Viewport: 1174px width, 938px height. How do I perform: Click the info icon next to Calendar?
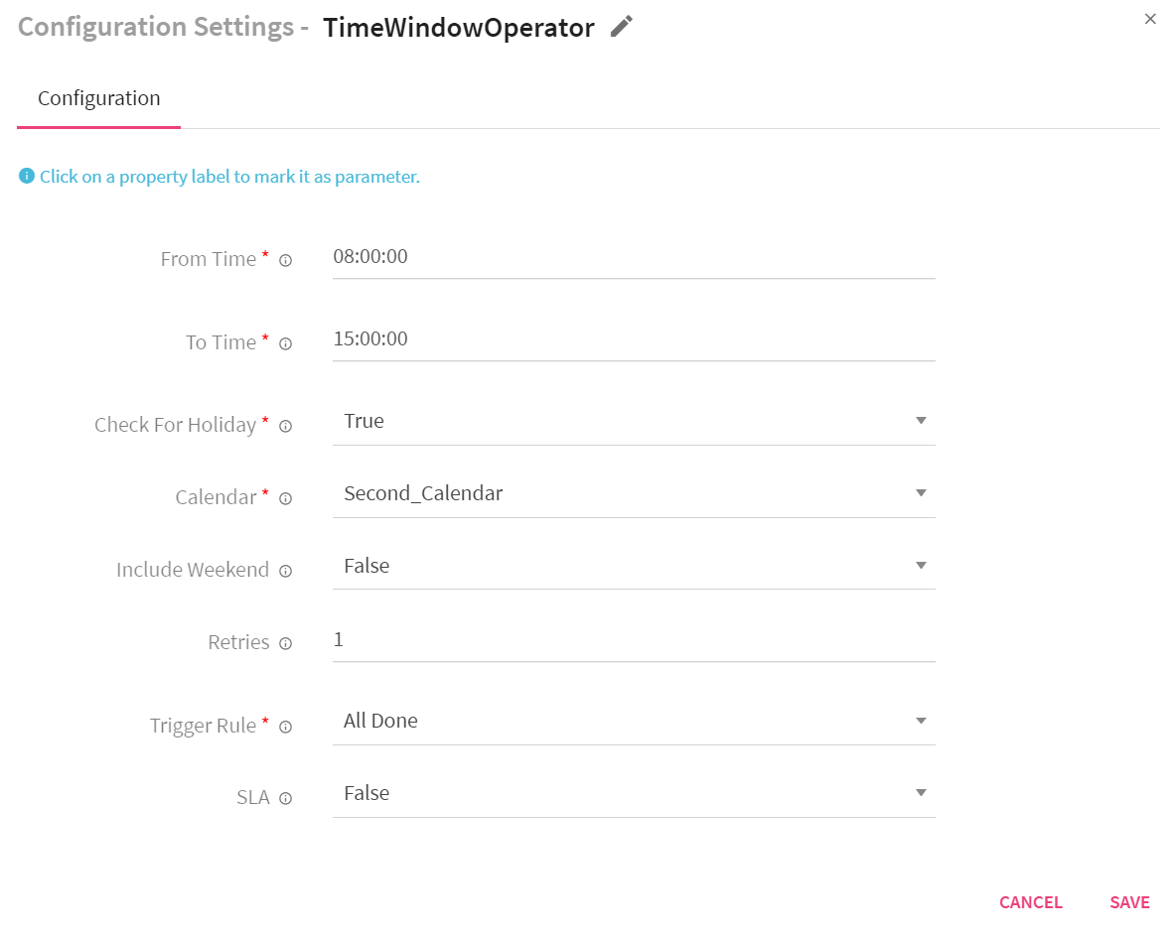pyautogui.click(x=285, y=497)
